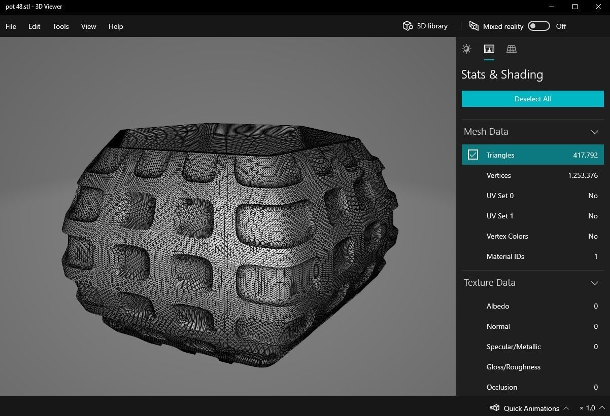The width and height of the screenshot is (610, 416).
Task: Click the Mixed reality icon
Action: [x=474, y=26]
